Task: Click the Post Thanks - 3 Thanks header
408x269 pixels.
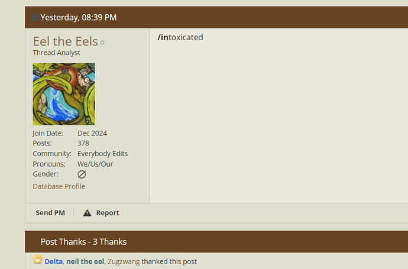Action: coord(83,242)
